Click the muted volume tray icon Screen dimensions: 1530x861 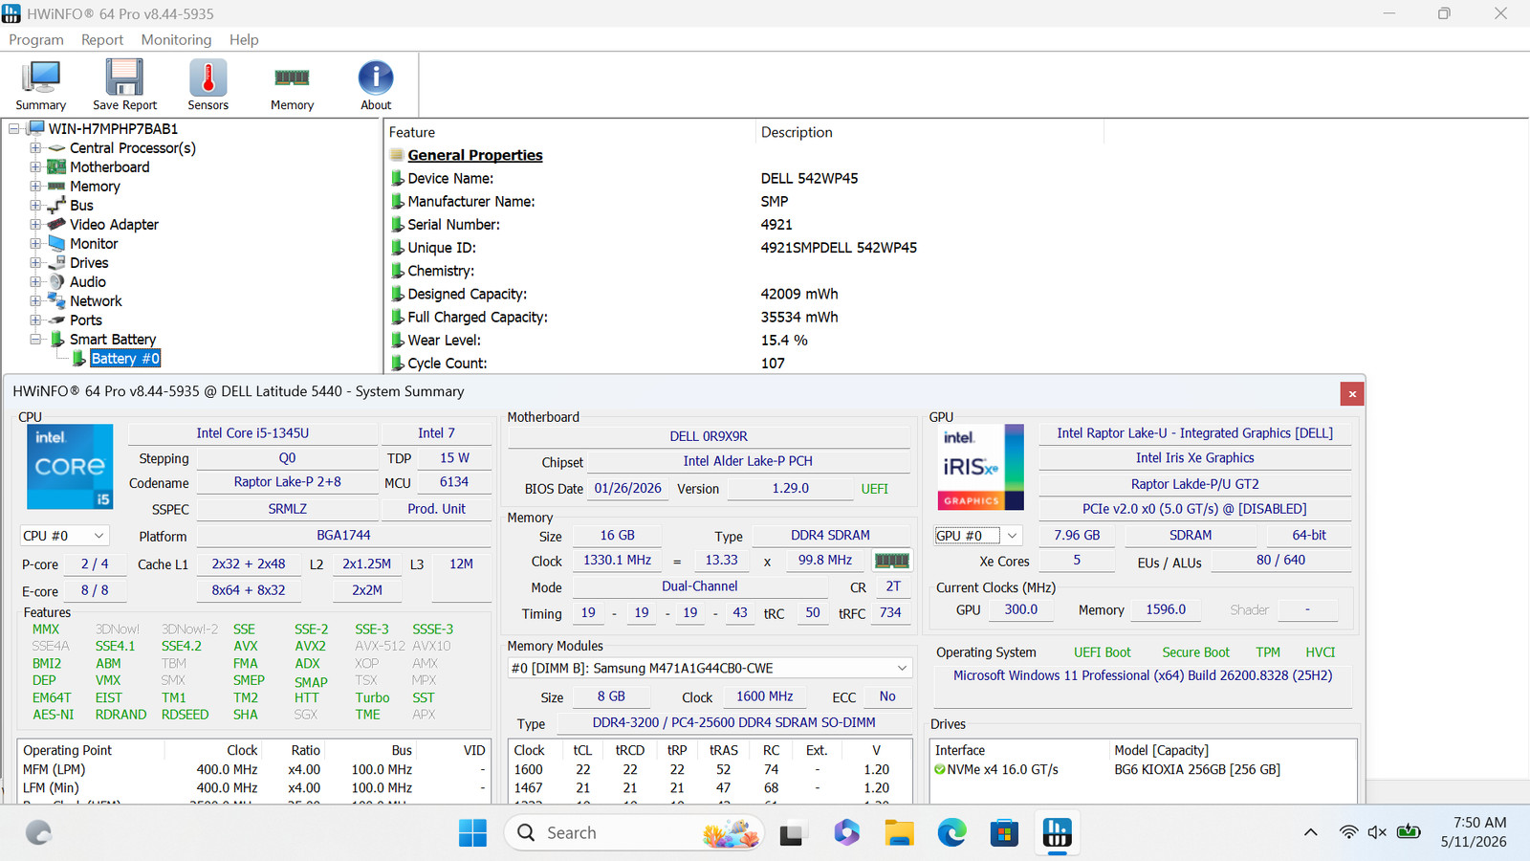pyautogui.click(x=1377, y=833)
